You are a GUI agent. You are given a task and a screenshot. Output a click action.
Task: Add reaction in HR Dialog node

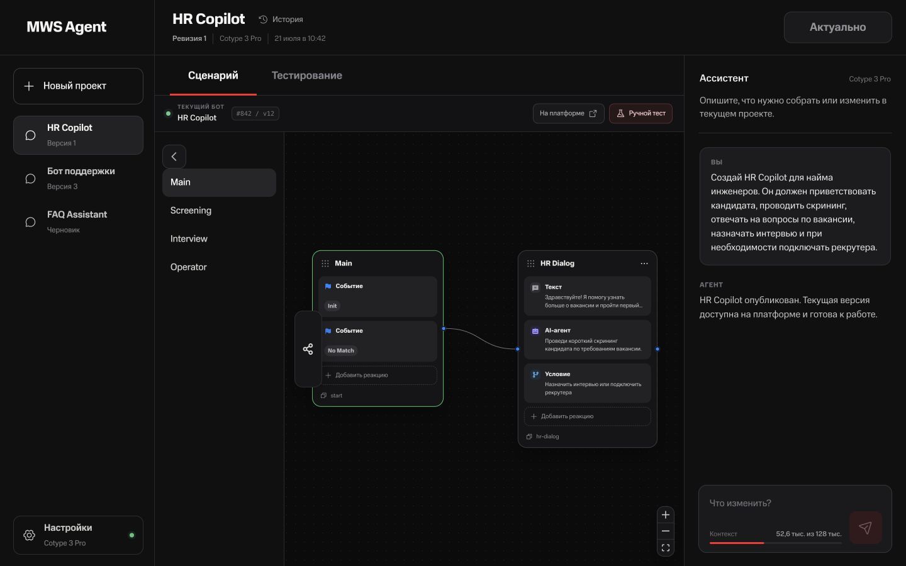588,416
